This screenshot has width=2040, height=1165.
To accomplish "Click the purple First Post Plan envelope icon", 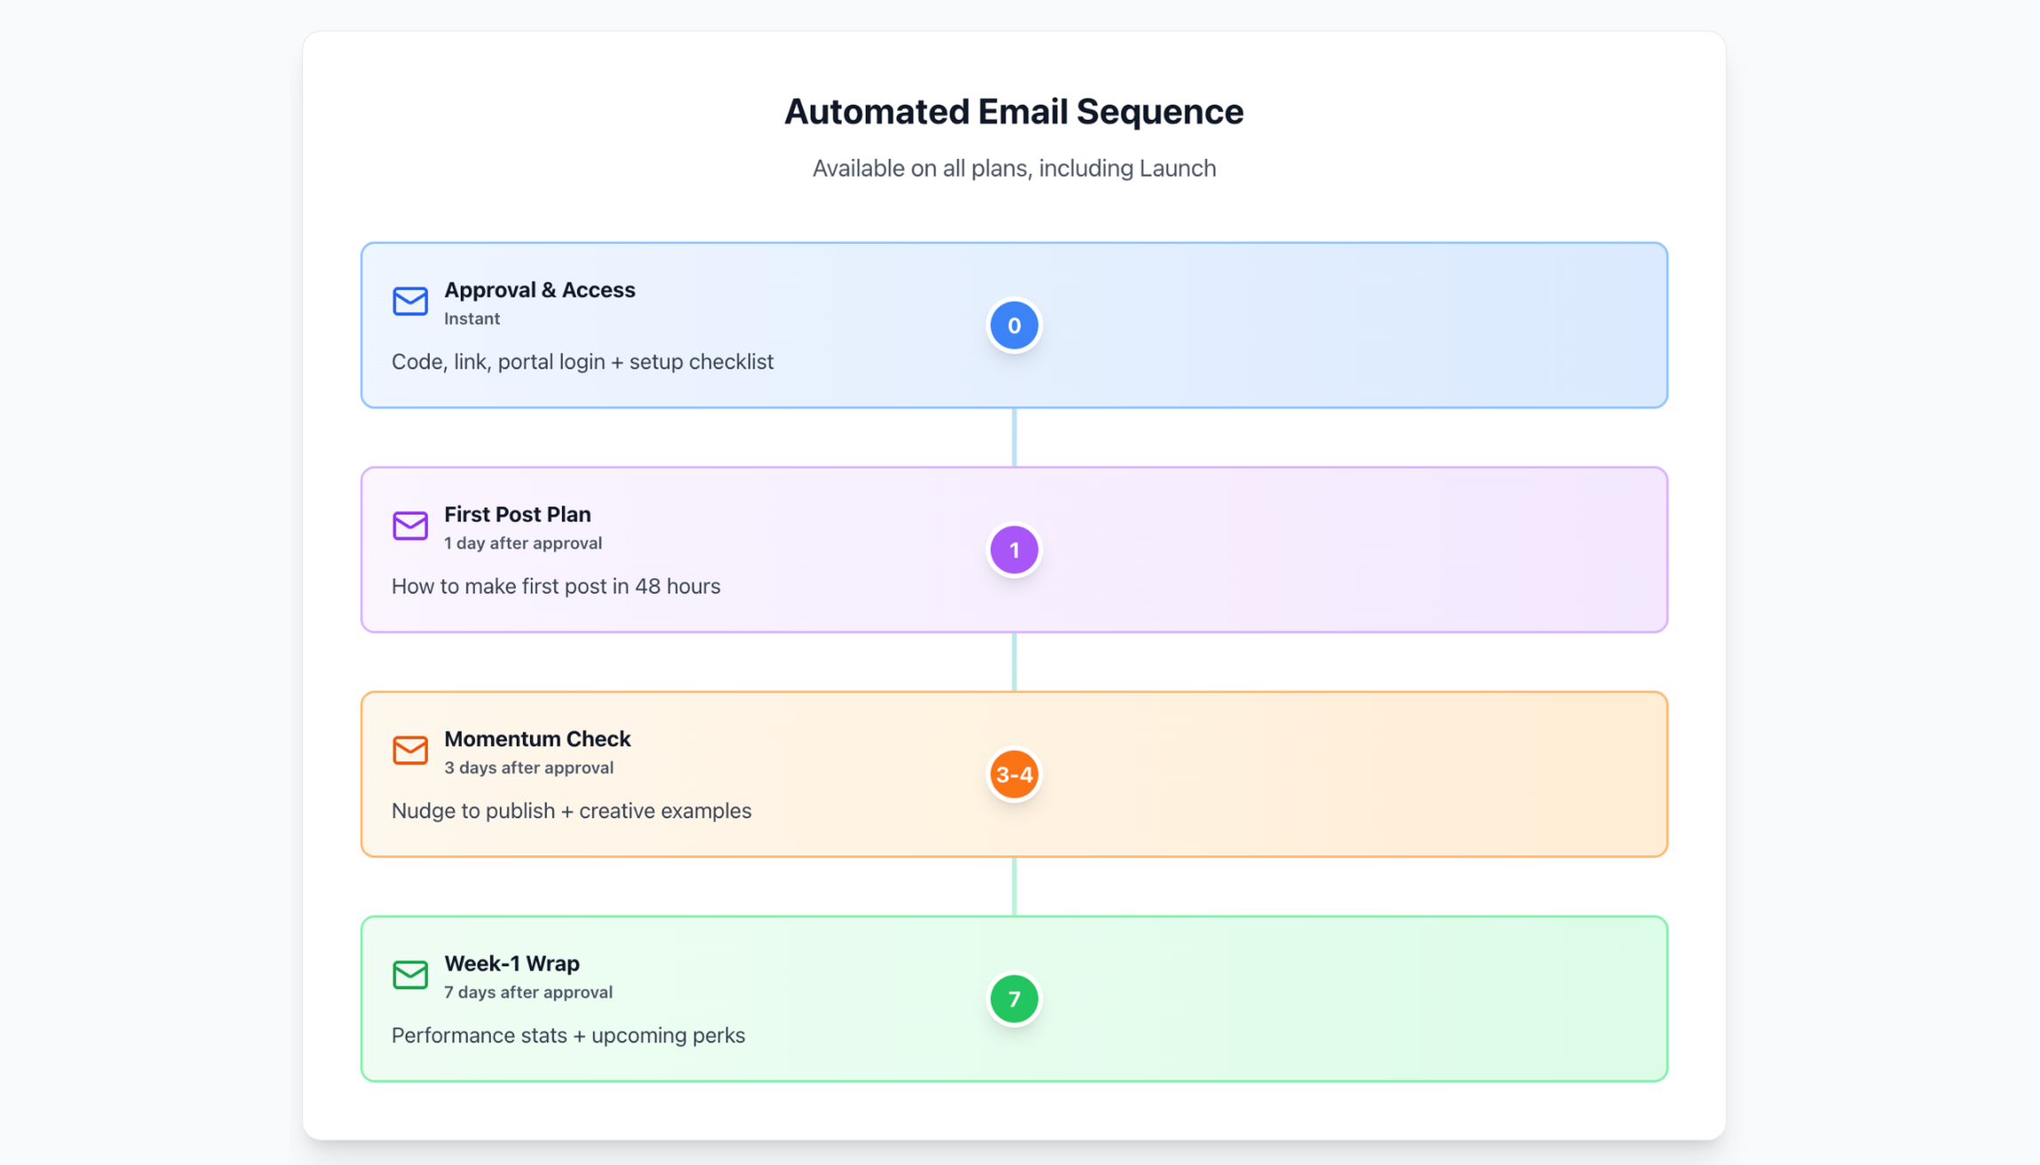I will (x=409, y=526).
